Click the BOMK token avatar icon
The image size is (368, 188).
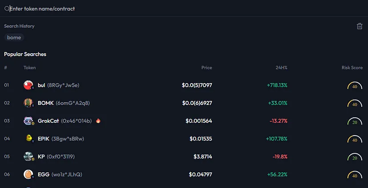coord(28,103)
